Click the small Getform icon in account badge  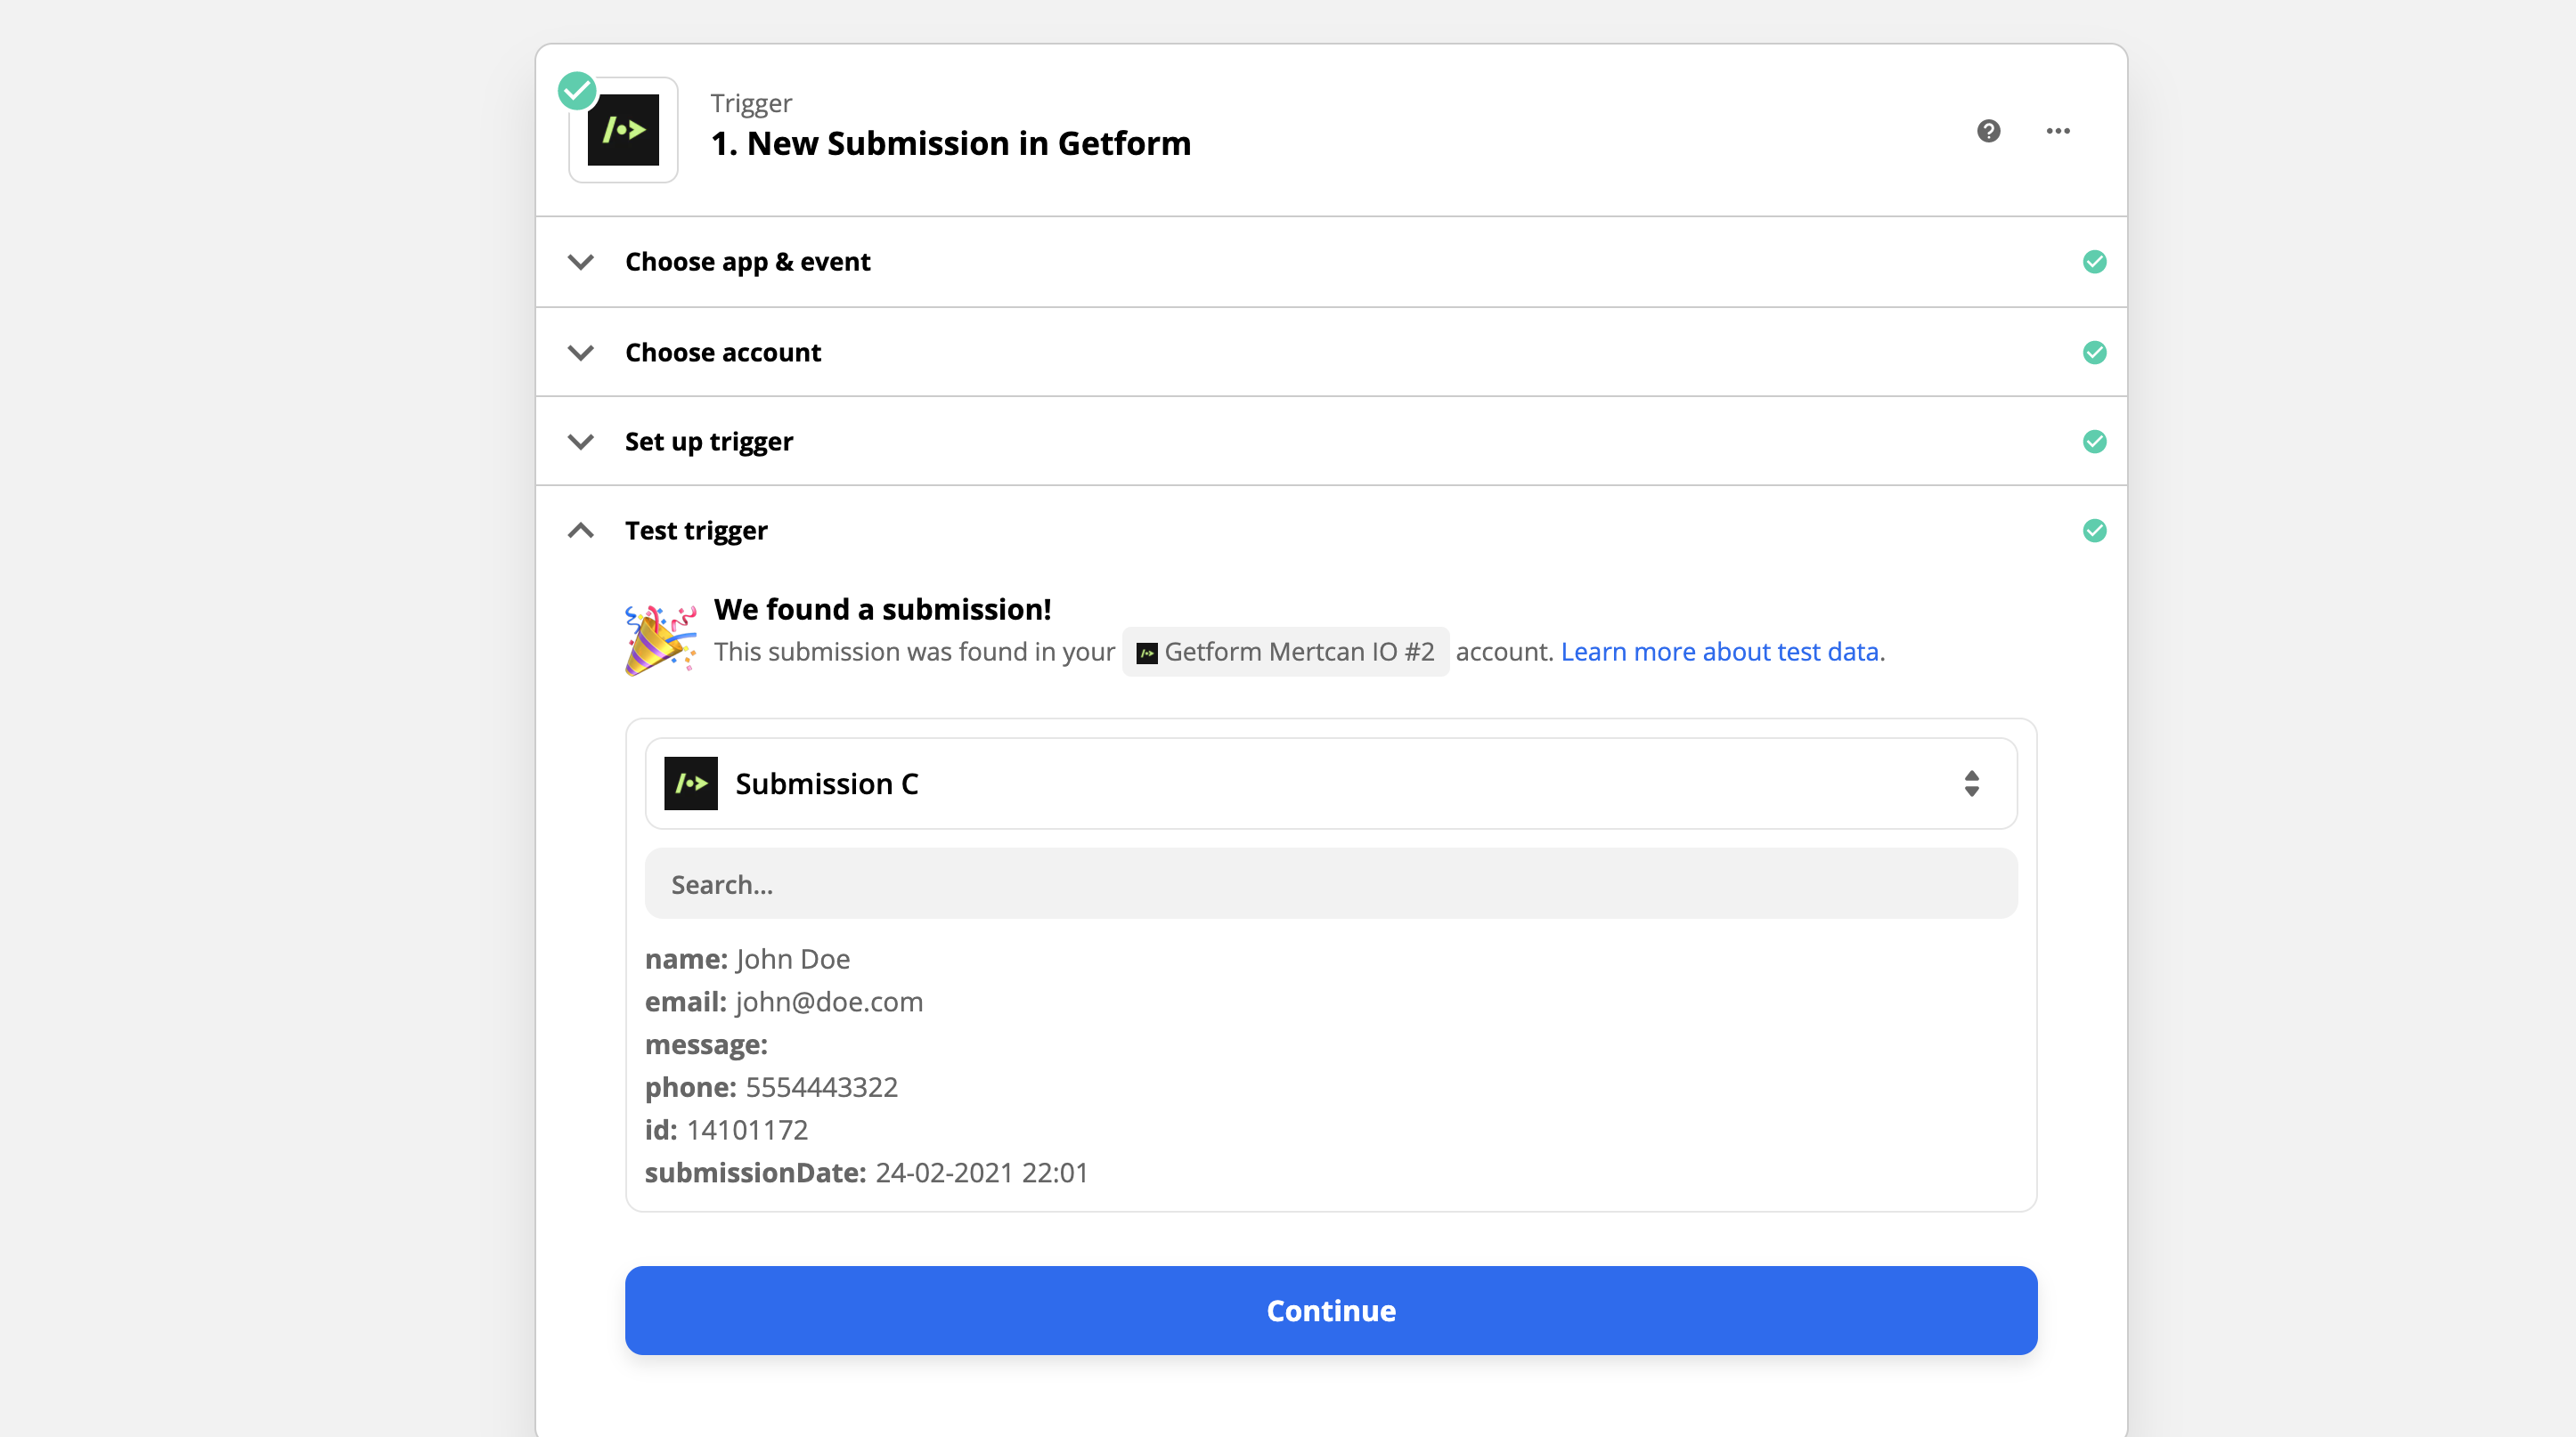point(1147,653)
